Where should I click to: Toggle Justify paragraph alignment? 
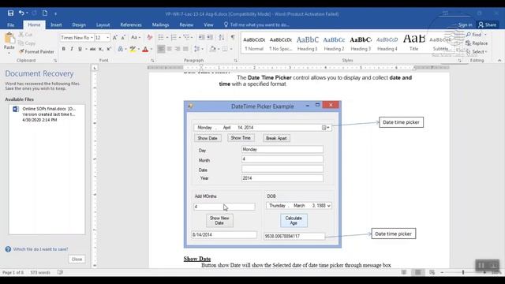click(185, 49)
